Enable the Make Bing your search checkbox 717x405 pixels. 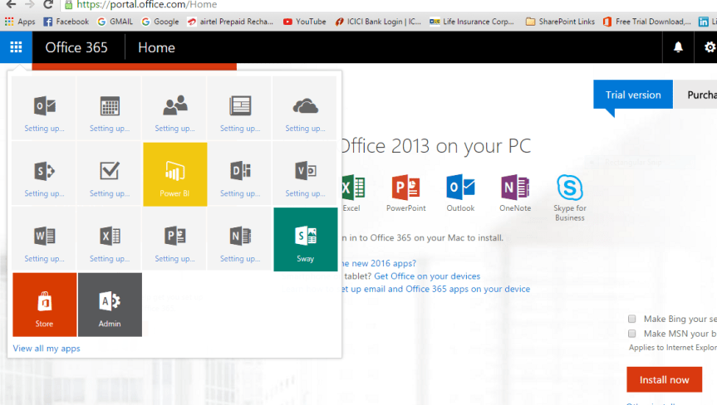[x=632, y=319]
